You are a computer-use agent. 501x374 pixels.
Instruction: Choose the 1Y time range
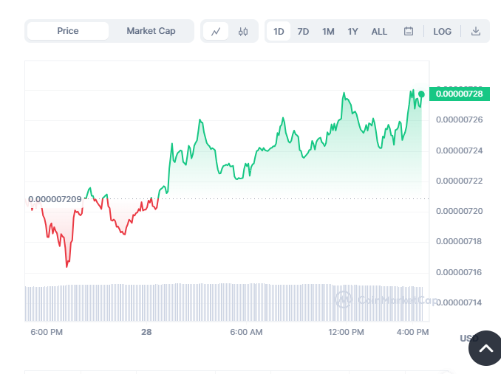pyautogui.click(x=352, y=31)
